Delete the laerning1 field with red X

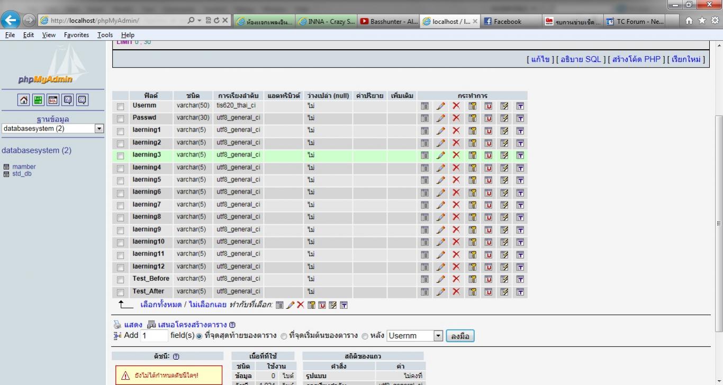point(456,131)
